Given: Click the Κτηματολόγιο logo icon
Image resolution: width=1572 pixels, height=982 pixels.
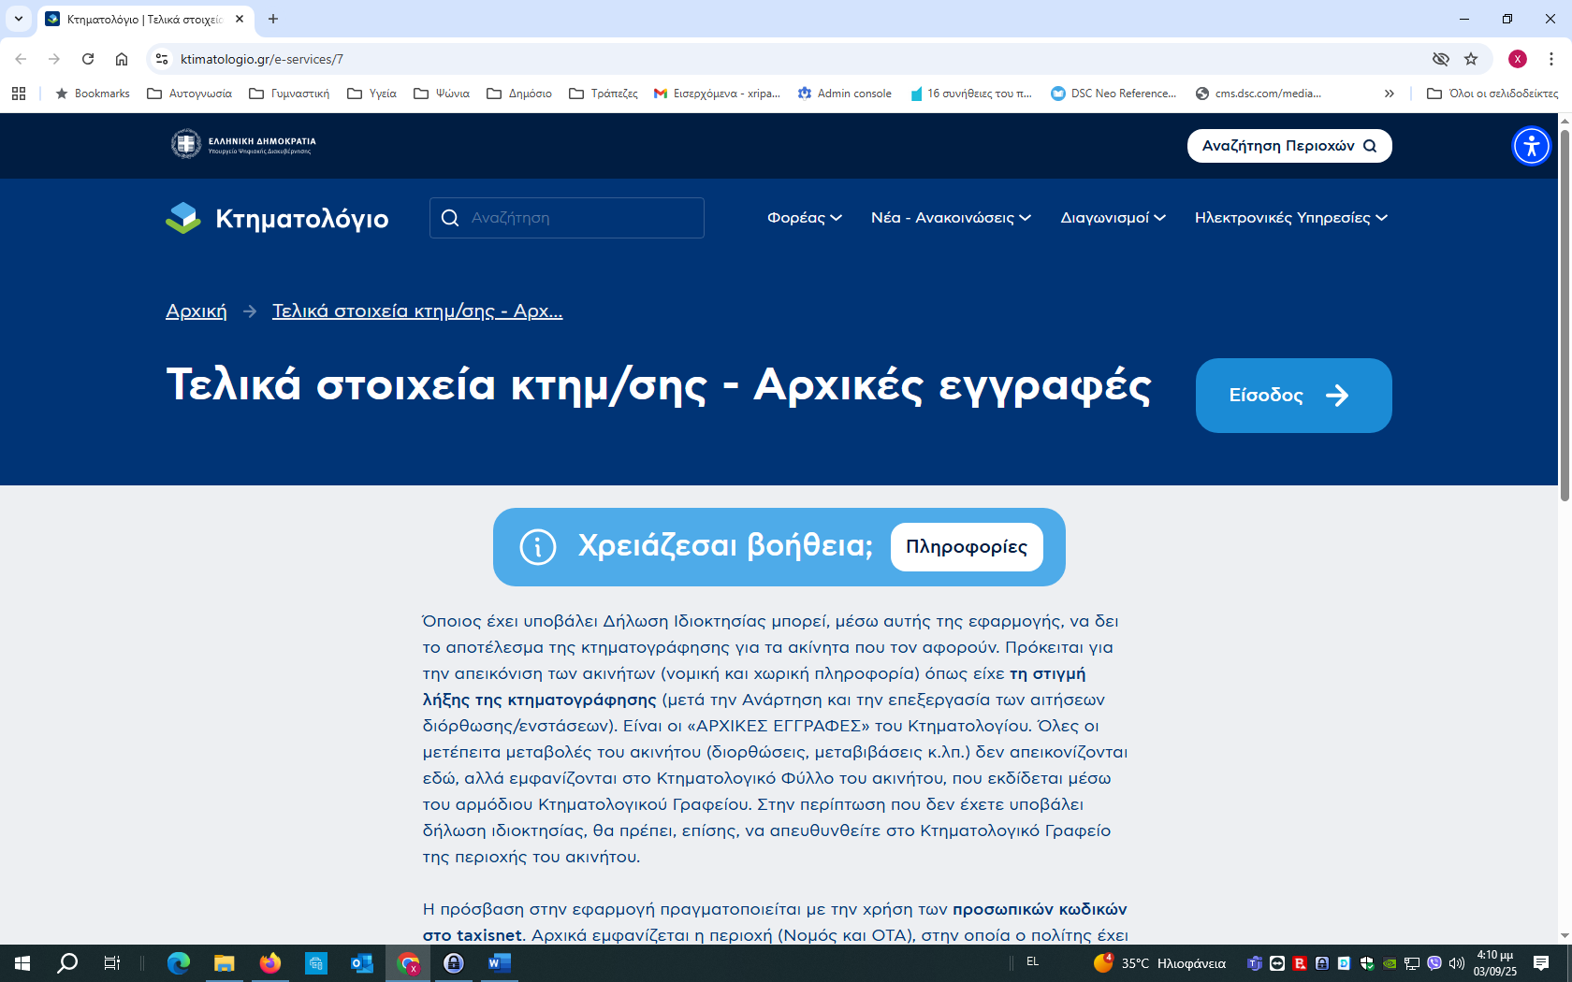Looking at the screenshot, I should (x=183, y=218).
